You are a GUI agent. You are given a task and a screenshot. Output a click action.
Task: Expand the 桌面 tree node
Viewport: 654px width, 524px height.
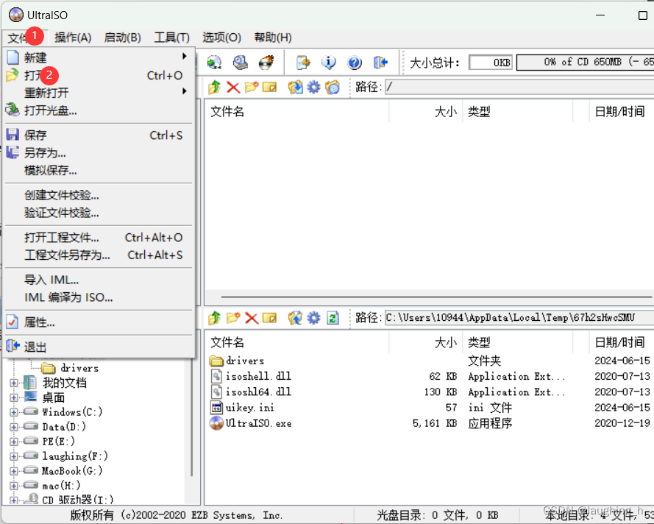14,397
